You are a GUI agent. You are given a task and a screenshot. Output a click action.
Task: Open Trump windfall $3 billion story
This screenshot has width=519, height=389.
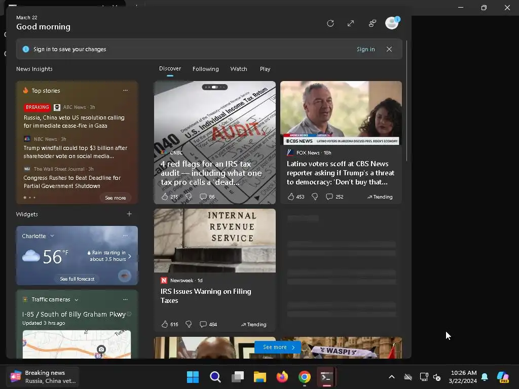point(76,152)
